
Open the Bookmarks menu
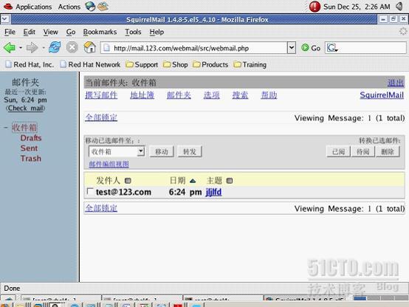click(x=100, y=32)
